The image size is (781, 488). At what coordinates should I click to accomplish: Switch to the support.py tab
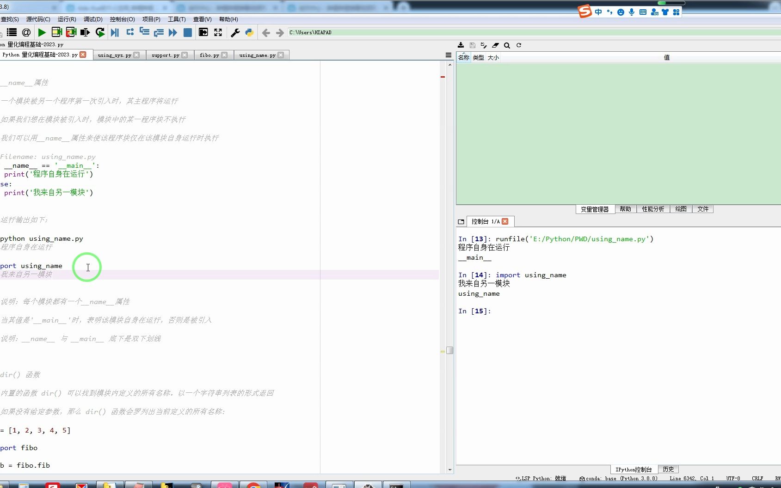click(166, 55)
